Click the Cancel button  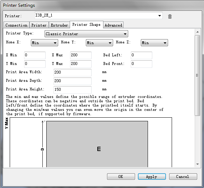[183, 177]
